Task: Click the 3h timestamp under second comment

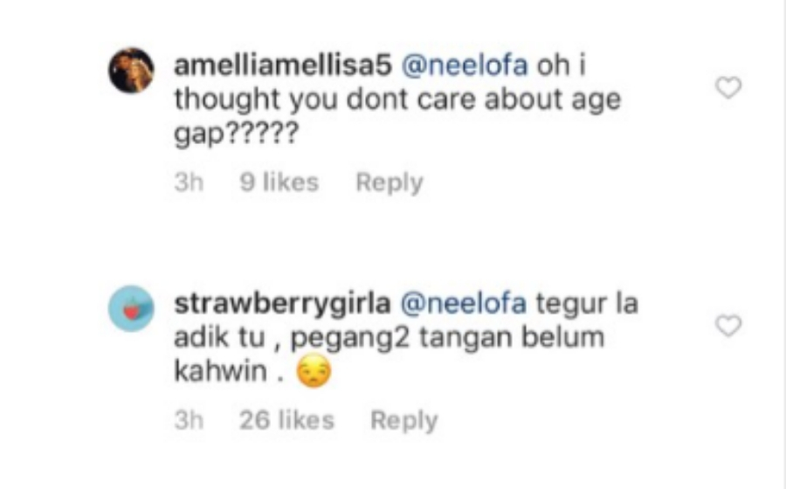Action: coord(189,420)
